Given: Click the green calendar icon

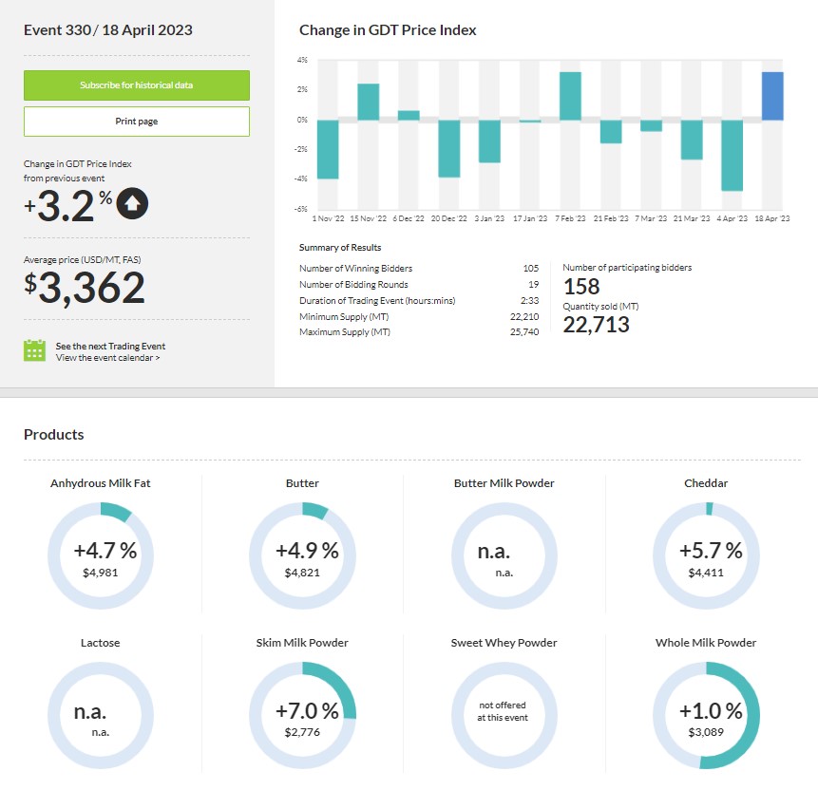Looking at the screenshot, I should (34, 350).
